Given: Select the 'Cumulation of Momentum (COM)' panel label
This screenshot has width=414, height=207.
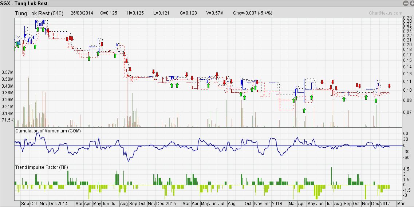Looking at the screenshot, I should (x=48, y=131).
